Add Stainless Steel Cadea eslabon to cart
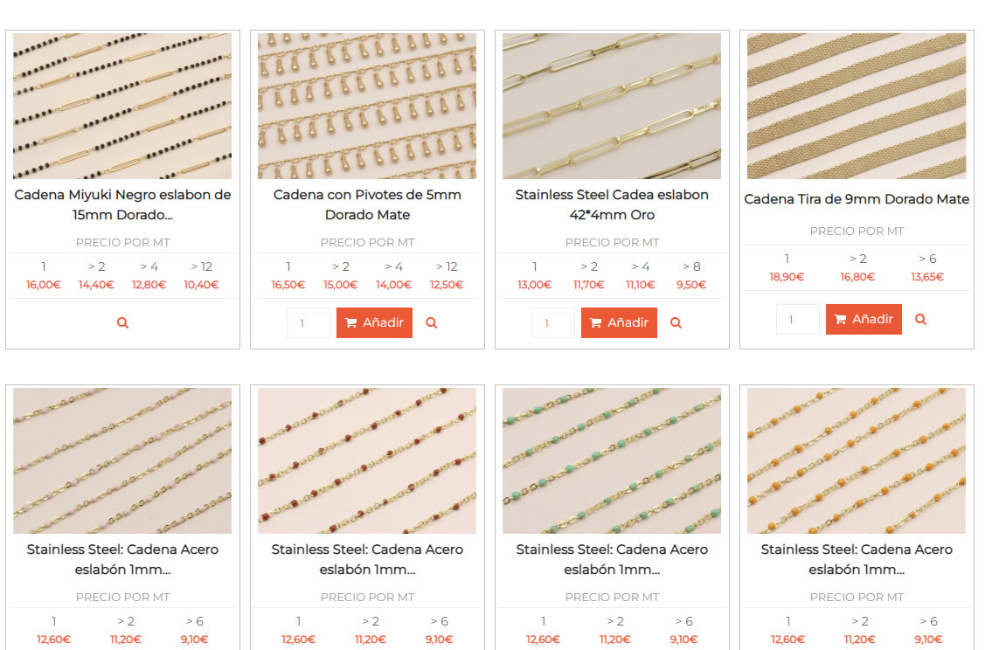This screenshot has height=650, width=985. click(x=619, y=322)
